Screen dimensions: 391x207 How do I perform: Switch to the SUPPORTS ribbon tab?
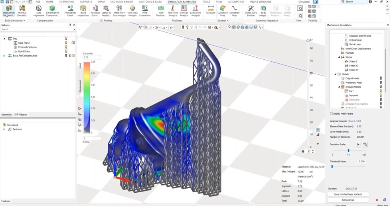86,2
